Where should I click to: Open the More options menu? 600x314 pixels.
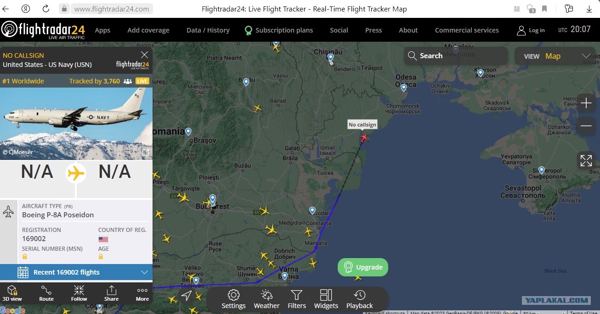click(142, 293)
